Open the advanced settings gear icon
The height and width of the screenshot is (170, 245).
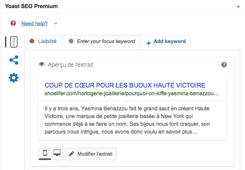(x=14, y=77)
